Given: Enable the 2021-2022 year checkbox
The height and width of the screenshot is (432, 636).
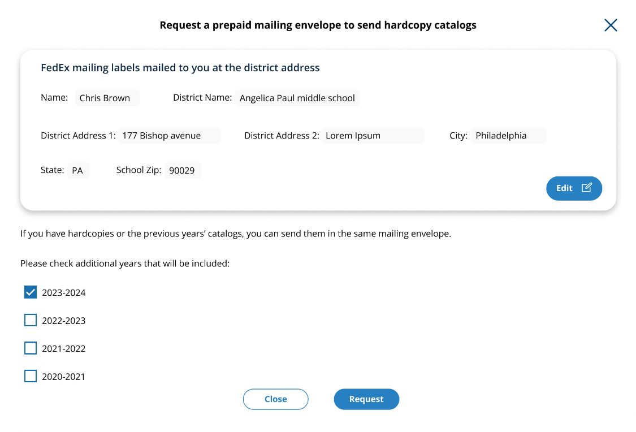Looking at the screenshot, I should point(31,348).
